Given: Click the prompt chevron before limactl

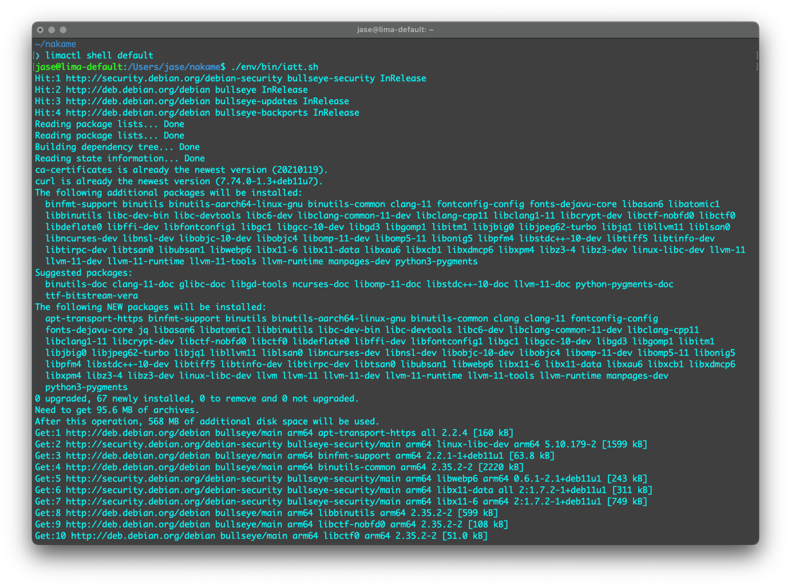Looking at the screenshot, I should click(38, 55).
